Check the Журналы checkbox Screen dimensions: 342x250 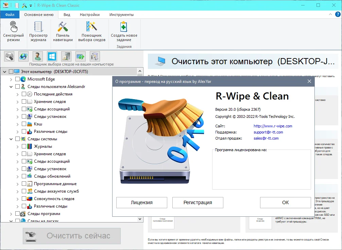click(x=24, y=146)
